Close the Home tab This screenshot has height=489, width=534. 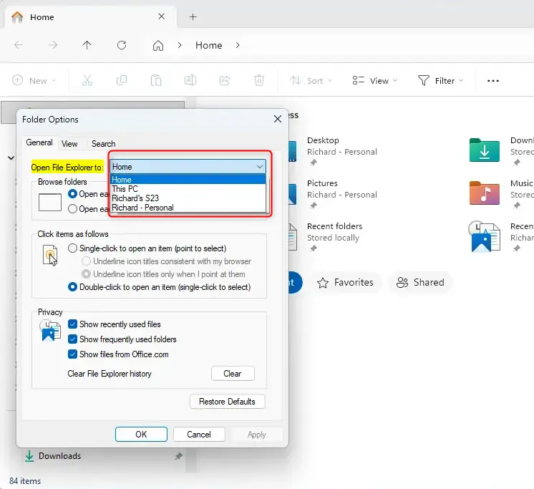point(162,16)
